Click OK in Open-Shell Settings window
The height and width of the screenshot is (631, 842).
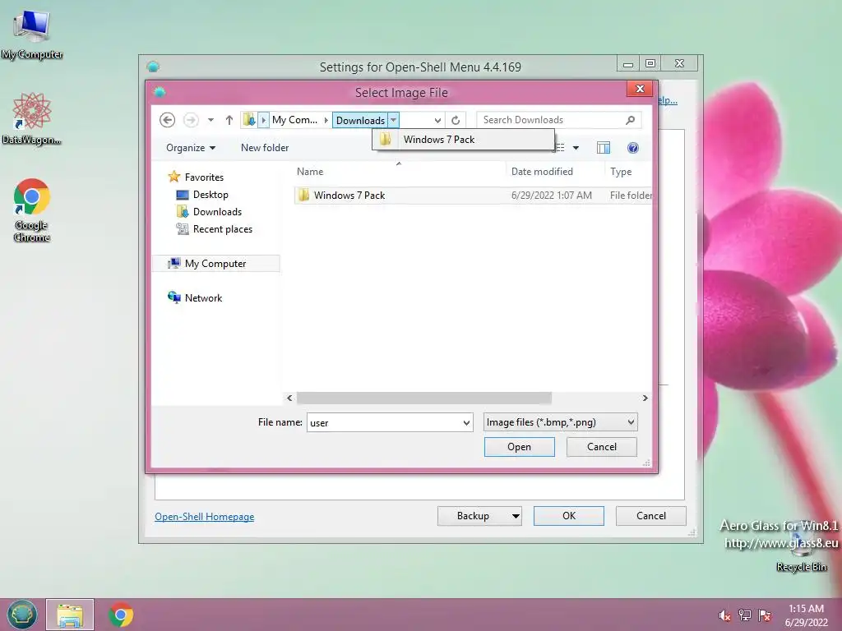(569, 516)
